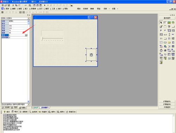This screenshot has height=133, width=176.
Task: Pick the picture box component in the palette
Action: pos(169,22)
